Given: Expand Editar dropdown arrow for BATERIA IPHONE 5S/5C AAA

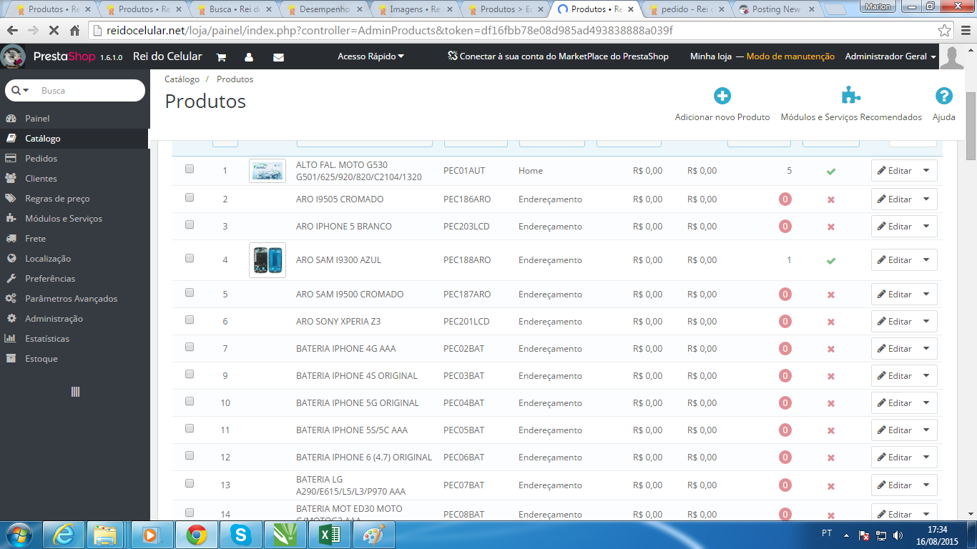Looking at the screenshot, I should (927, 430).
